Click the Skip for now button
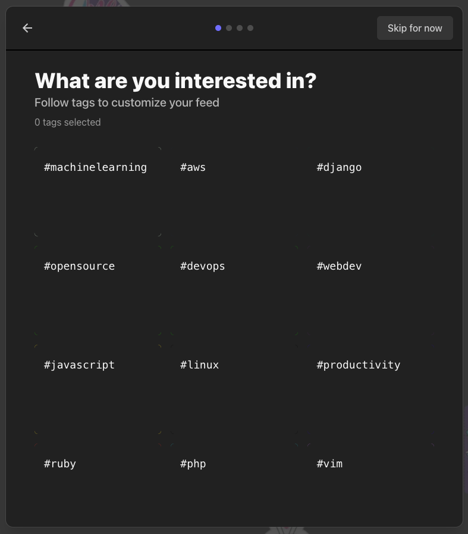468x534 pixels. pos(414,28)
